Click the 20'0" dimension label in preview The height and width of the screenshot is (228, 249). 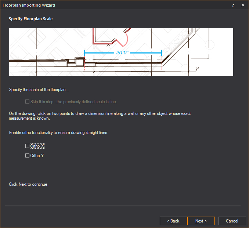click(x=123, y=53)
